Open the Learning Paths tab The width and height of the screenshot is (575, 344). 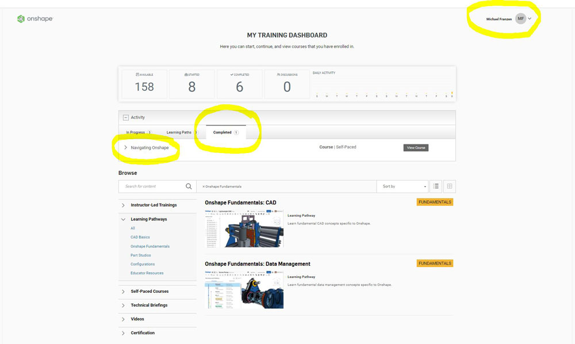[x=181, y=132]
